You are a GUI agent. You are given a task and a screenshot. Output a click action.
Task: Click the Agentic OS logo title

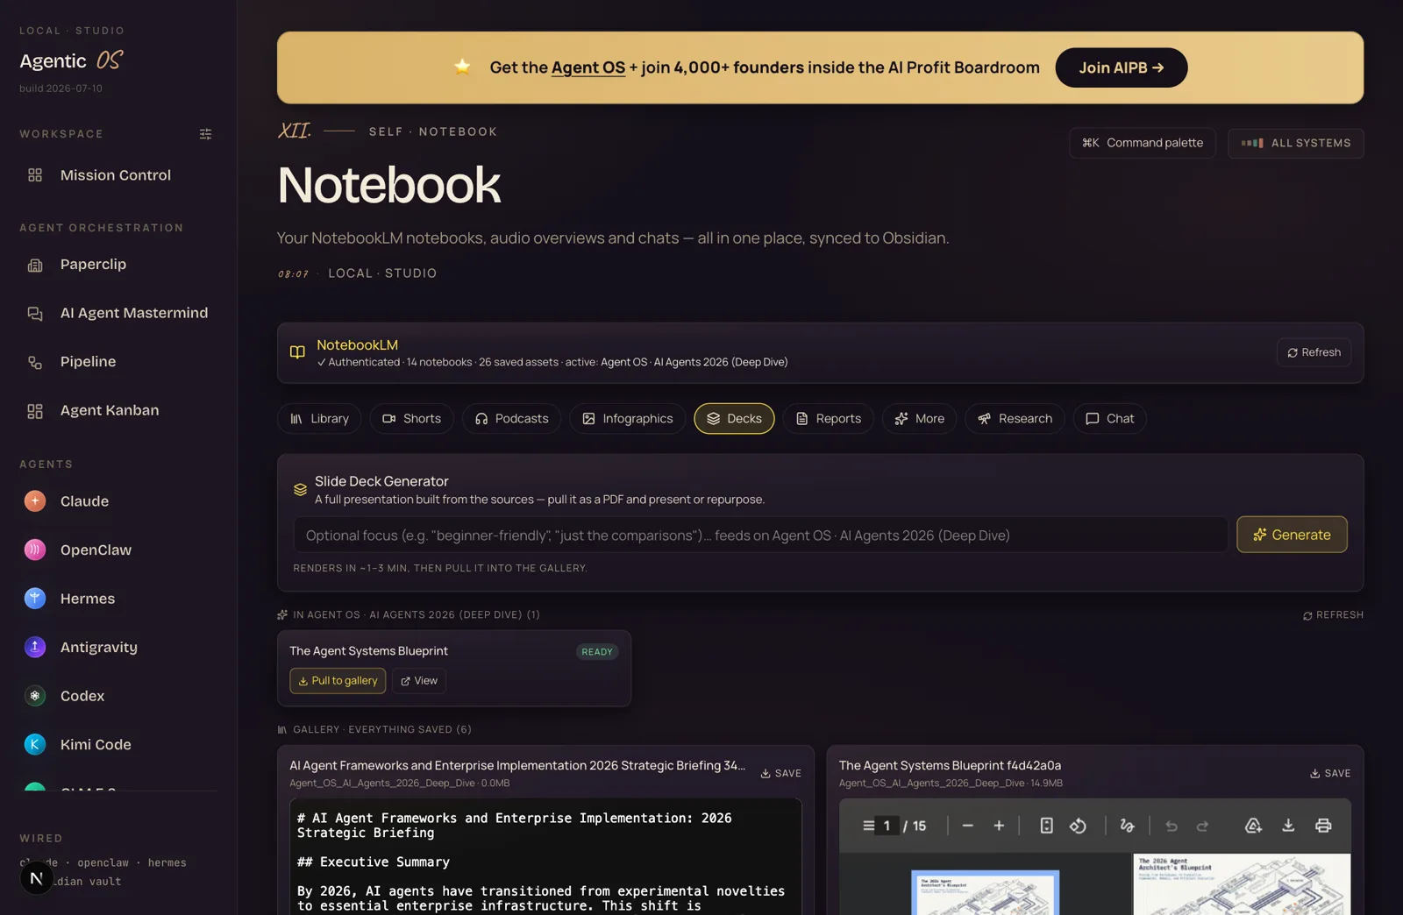click(x=71, y=60)
